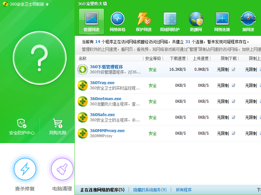This screenshot has height=195, width=261.
Task: Click the upgrade arrow beside 360安全卫士领航版
Action: pos(47,4)
